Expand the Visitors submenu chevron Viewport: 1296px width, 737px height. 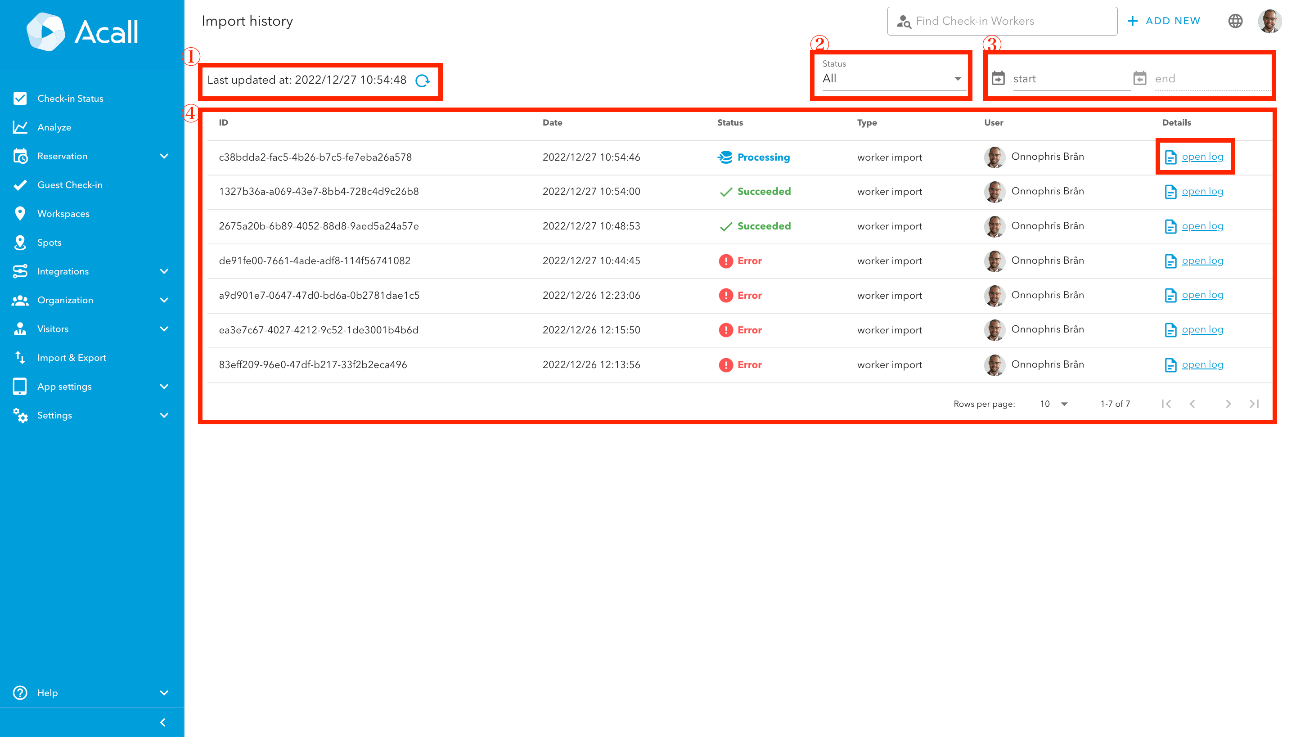pos(164,329)
